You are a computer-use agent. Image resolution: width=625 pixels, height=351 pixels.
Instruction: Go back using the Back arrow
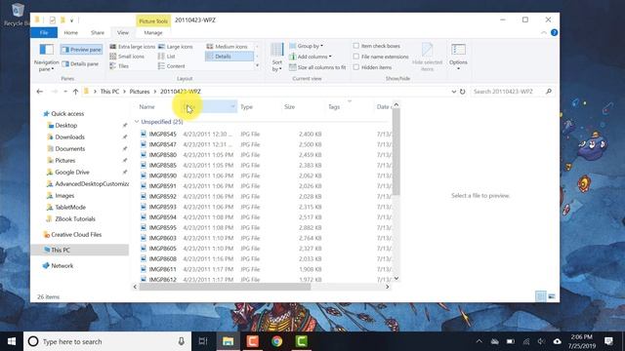(39, 92)
